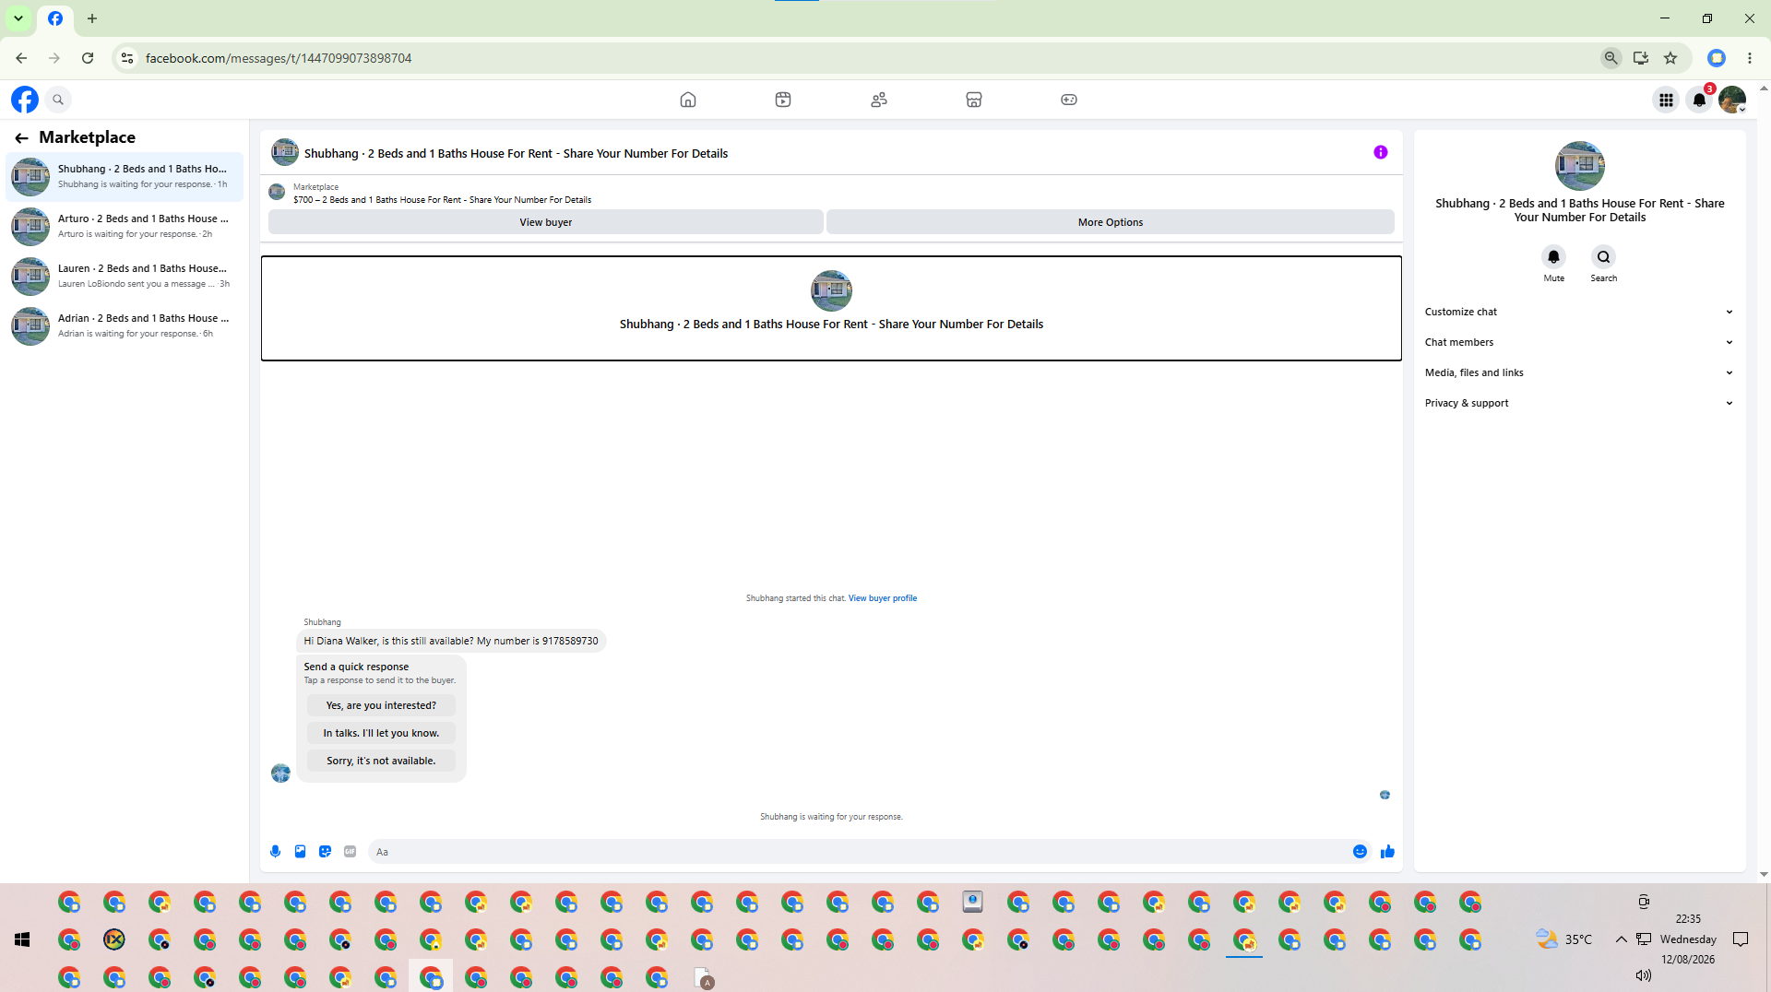Open the house listing thumbnail in right panel
This screenshot has width=1771, height=992.
(1580, 166)
